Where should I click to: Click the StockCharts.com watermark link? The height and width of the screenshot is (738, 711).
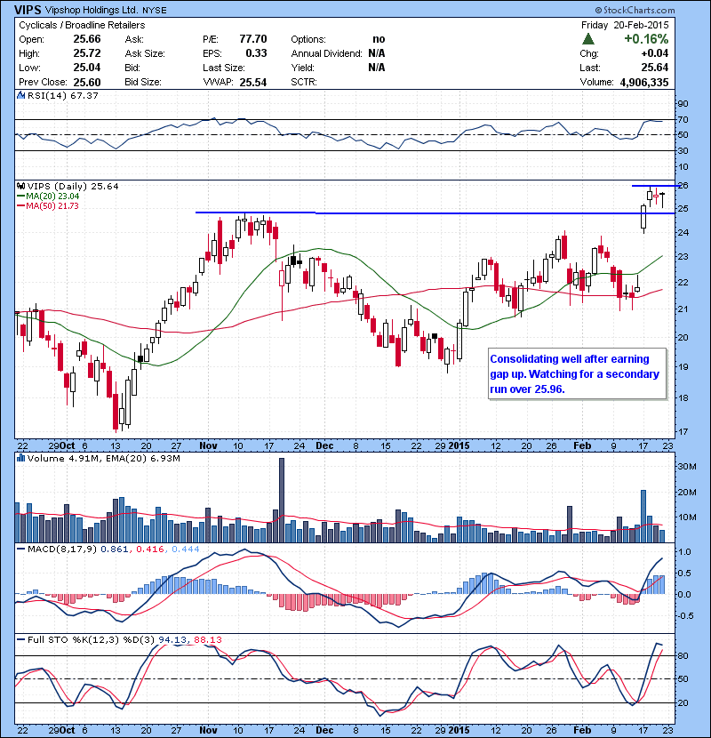[635, 10]
